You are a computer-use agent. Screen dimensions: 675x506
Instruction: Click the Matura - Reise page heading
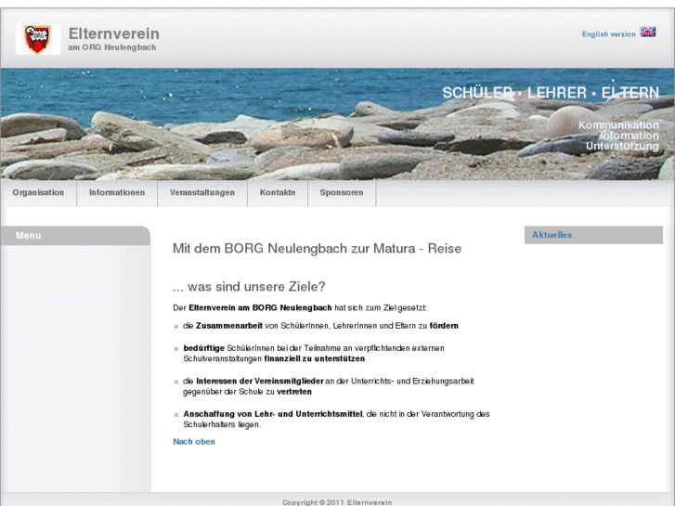[317, 249]
